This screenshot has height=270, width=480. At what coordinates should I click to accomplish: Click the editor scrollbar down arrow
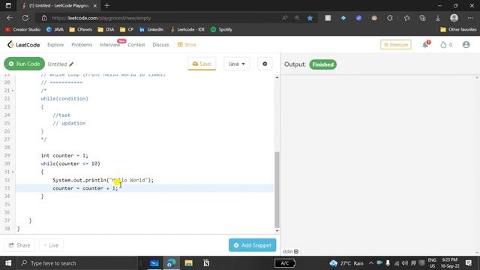(x=277, y=231)
